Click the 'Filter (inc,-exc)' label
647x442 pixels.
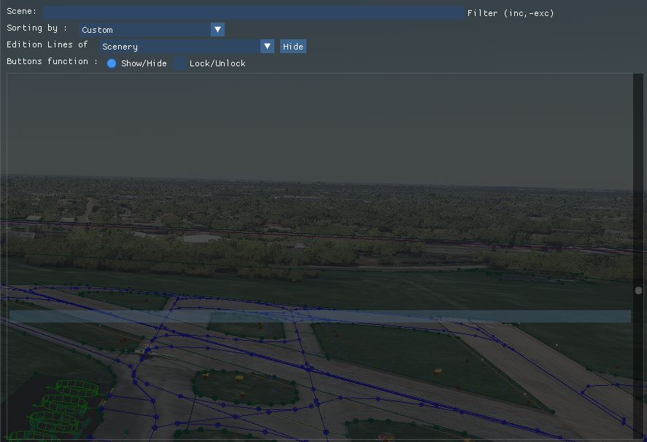pos(511,13)
